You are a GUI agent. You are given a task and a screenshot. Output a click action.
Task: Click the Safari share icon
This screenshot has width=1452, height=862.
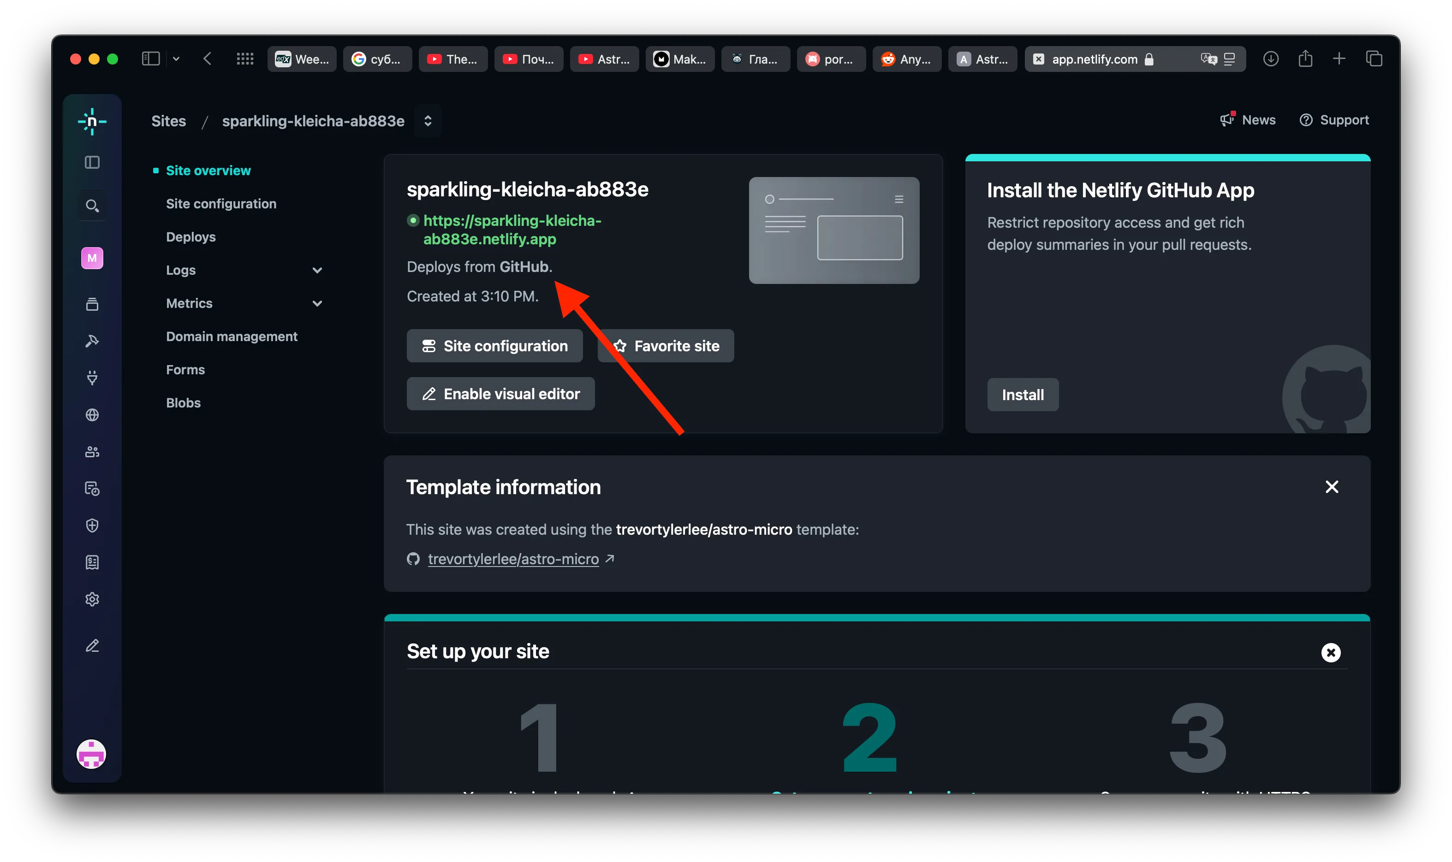coord(1305,58)
